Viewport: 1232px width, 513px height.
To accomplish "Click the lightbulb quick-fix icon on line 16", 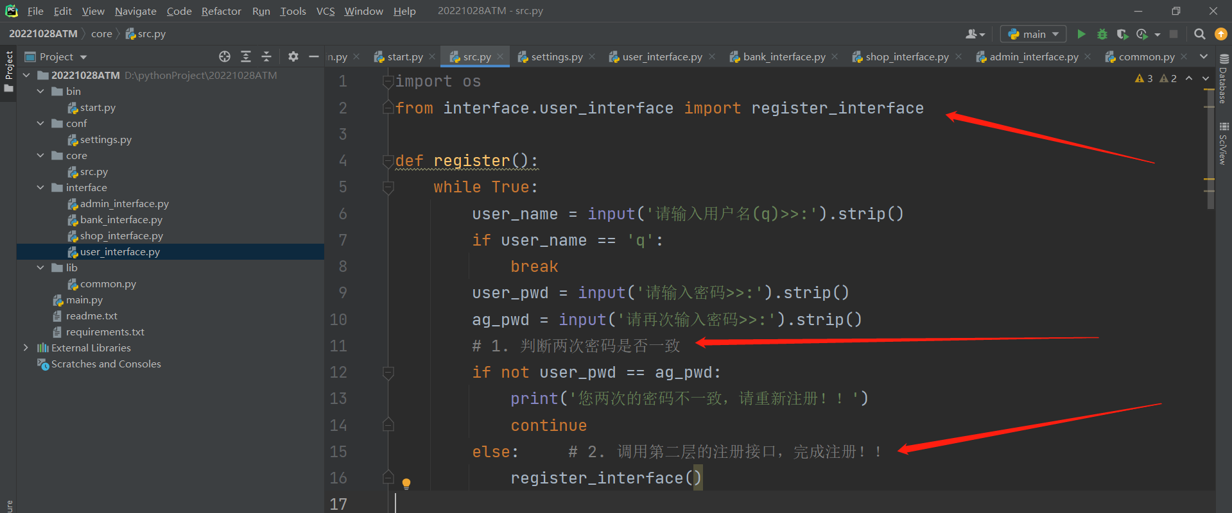I will pyautogui.click(x=406, y=483).
